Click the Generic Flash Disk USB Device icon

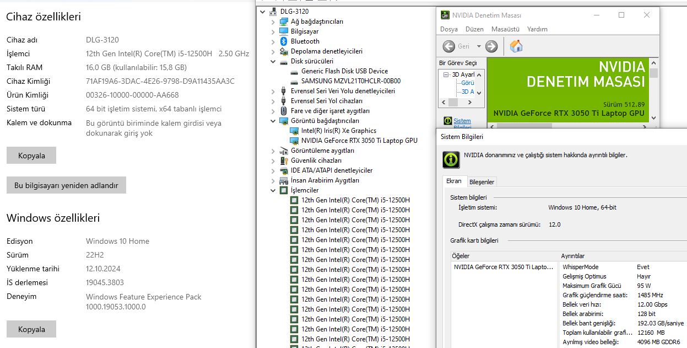point(294,71)
